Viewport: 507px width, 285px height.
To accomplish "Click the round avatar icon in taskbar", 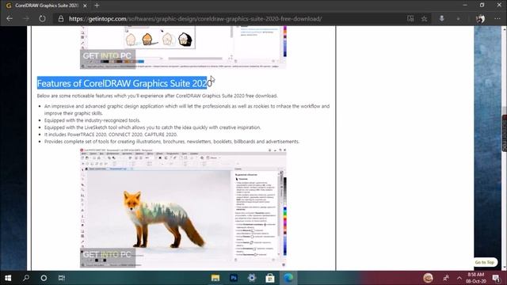I will (428, 278).
